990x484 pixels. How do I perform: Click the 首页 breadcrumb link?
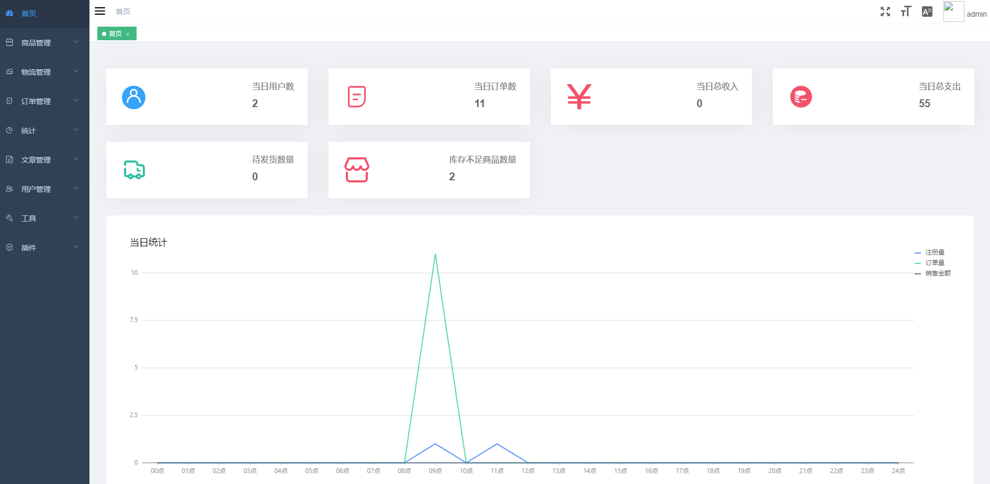tap(123, 11)
